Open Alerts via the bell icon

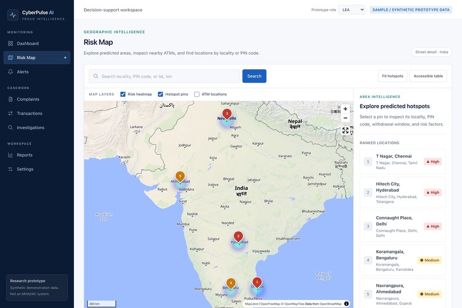(x=11, y=72)
